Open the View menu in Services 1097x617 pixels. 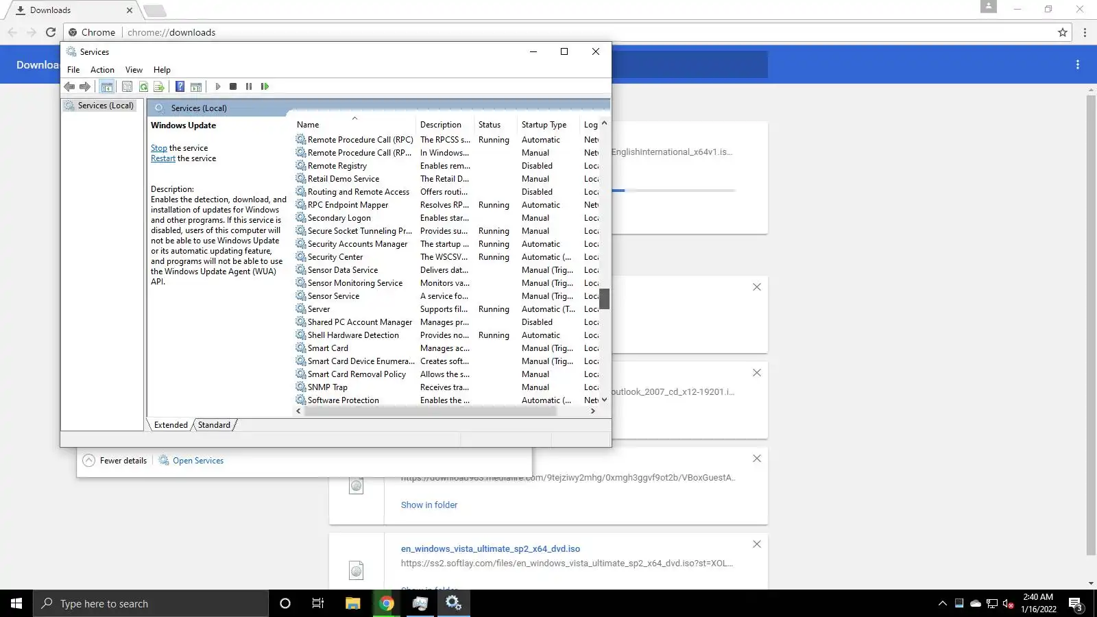134,70
